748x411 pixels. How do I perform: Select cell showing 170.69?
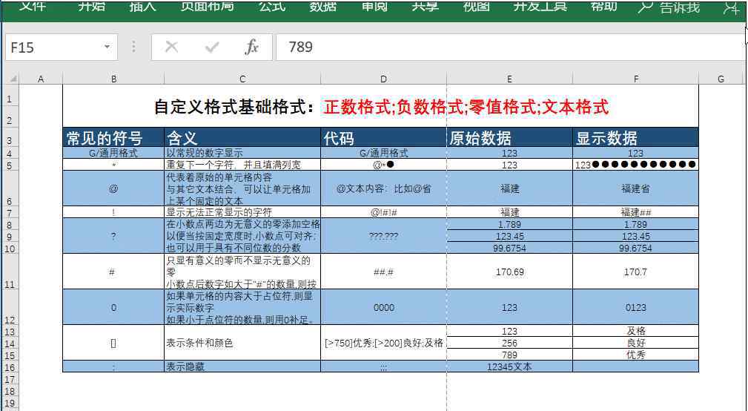pyautogui.click(x=509, y=272)
